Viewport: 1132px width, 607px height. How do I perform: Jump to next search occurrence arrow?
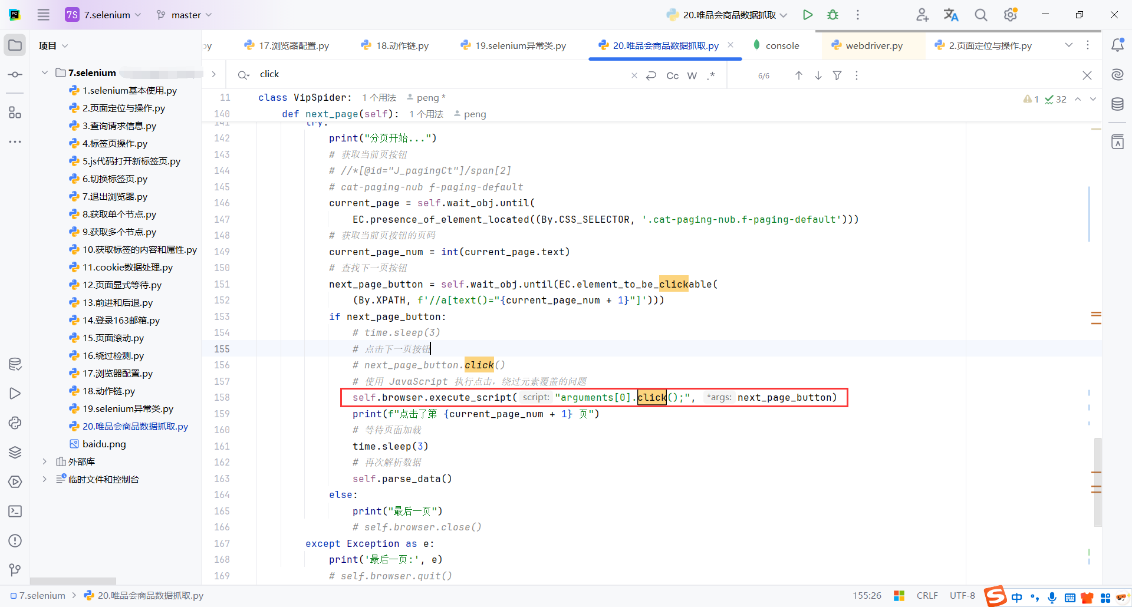pyautogui.click(x=818, y=75)
